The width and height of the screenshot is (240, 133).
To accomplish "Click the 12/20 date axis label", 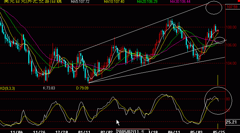I will pyautogui.click(x=62, y=132).
